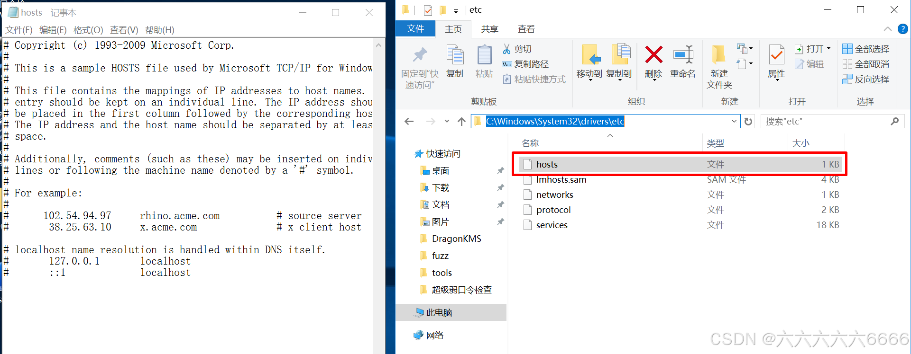Select Network in navigation pane
This screenshot has height=354, width=911.
pyautogui.click(x=429, y=336)
